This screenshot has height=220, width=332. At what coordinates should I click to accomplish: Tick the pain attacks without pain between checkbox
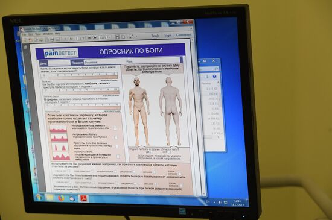tap(117, 146)
